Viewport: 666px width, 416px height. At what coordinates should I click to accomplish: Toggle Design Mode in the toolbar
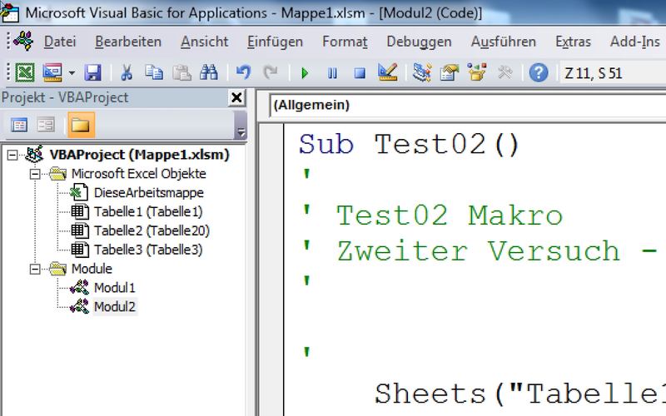coord(386,72)
